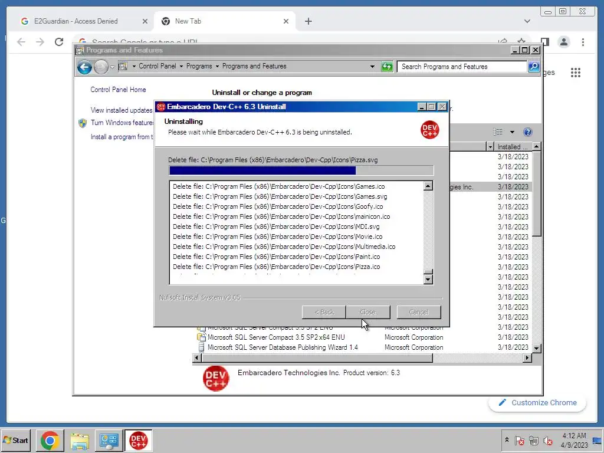Click the search magnifier in Programs and Features
This screenshot has height=453, width=604.
click(533, 67)
